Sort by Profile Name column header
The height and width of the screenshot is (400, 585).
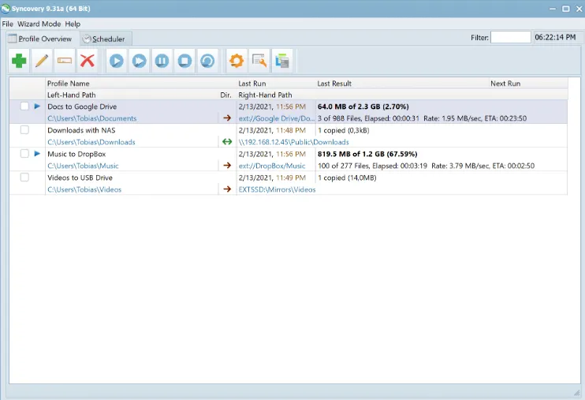pyautogui.click(x=69, y=84)
